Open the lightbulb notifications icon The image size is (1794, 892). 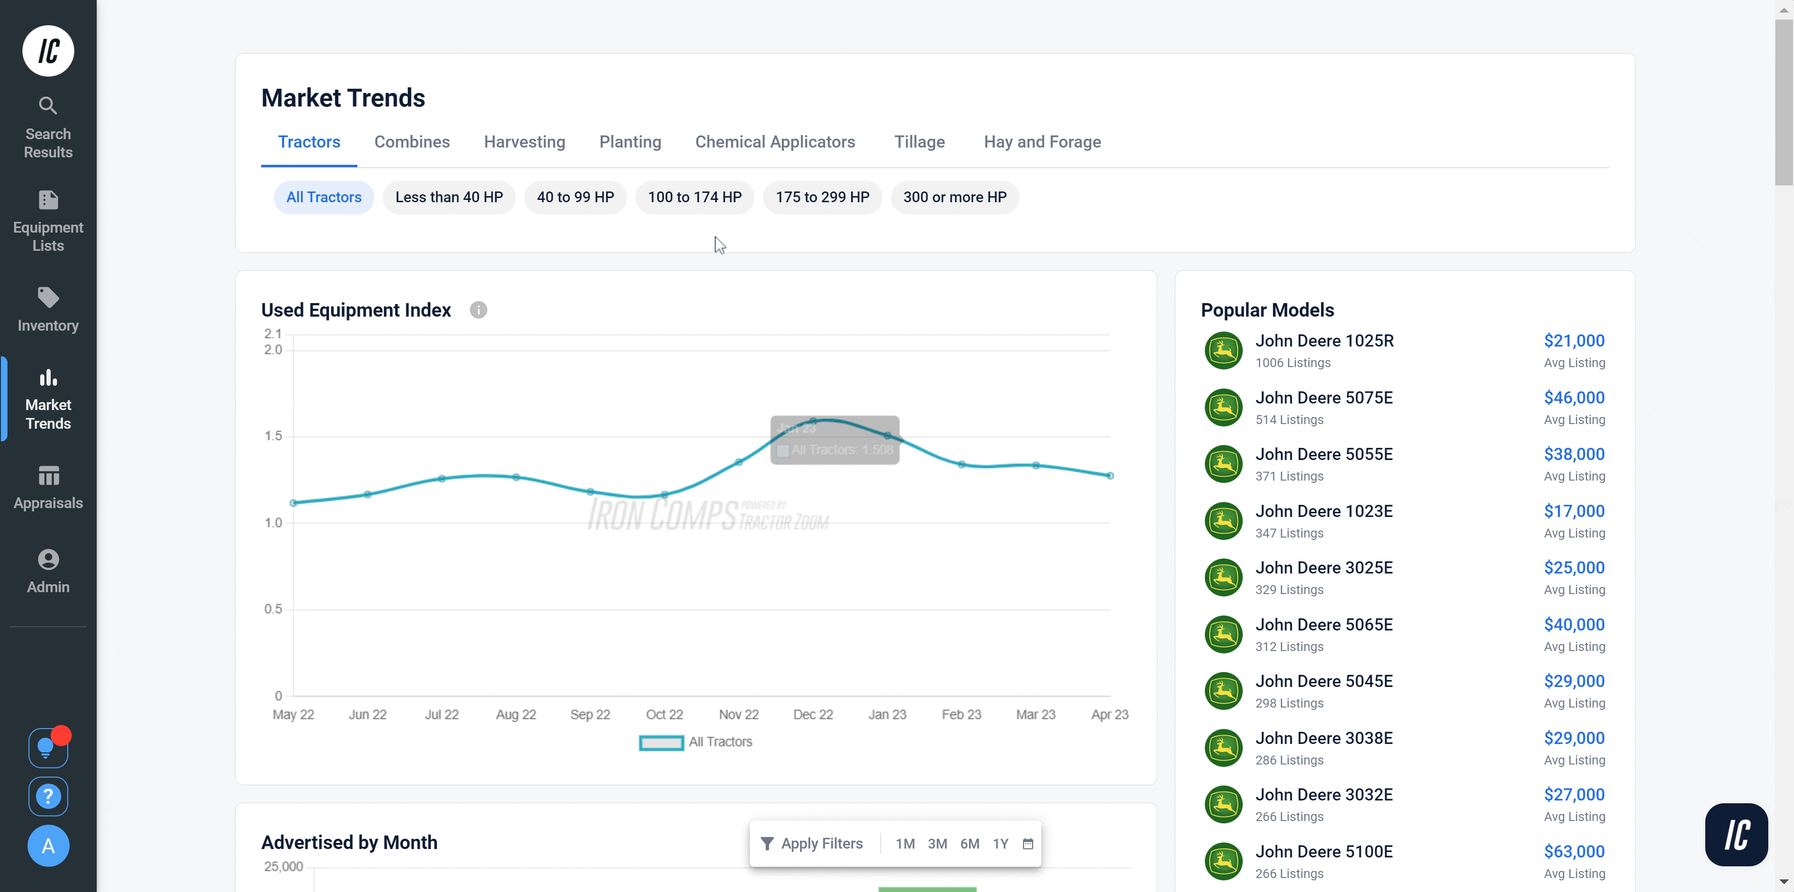[x=47, y=748]
